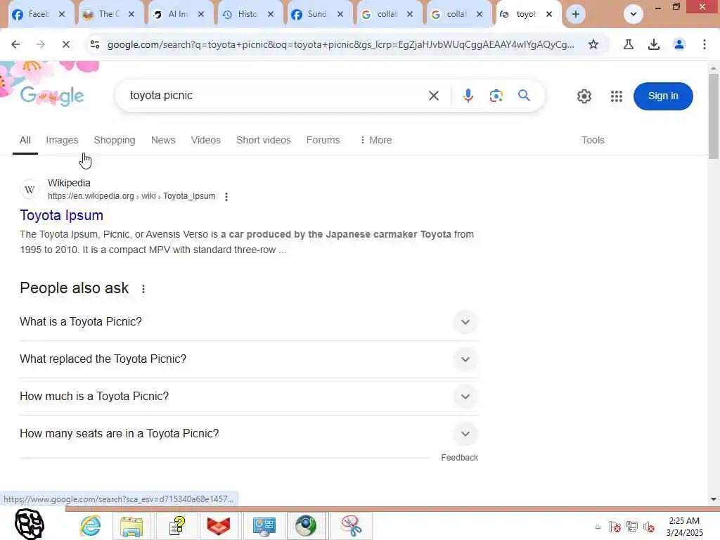The height and width of the screenshot is (540, 720).
Task: Open People also ask options dots
Action: coord(143,289)
